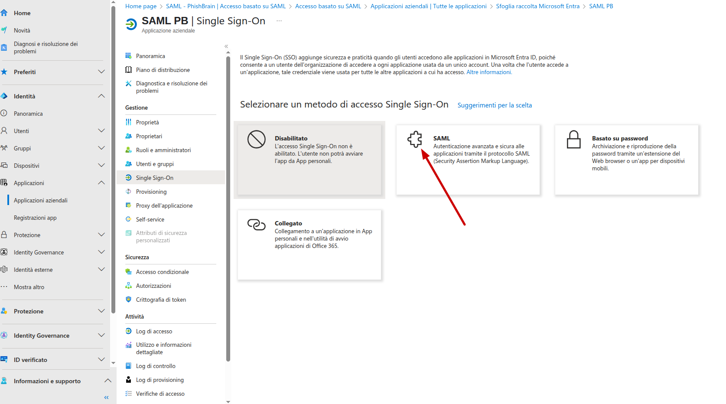Click the ID verificato card icon
726x404 pixels.
coord(4,360)
